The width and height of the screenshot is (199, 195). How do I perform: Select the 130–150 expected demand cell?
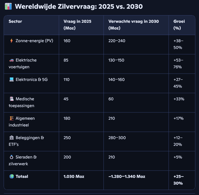tap(116, 60)
